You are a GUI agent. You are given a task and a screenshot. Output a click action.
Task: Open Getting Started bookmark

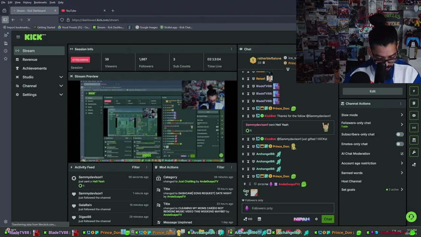[x=44, y=27]
